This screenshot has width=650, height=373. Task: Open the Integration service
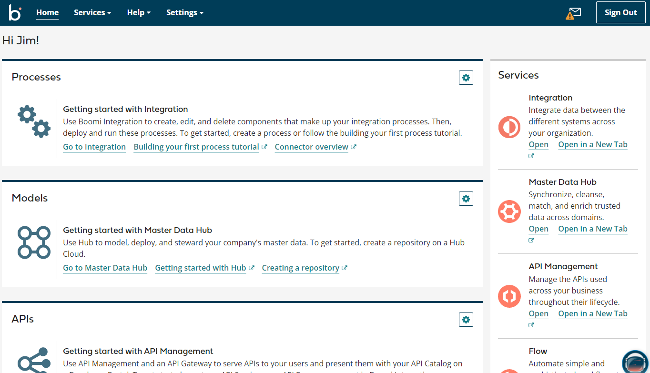tap(538, 145)
